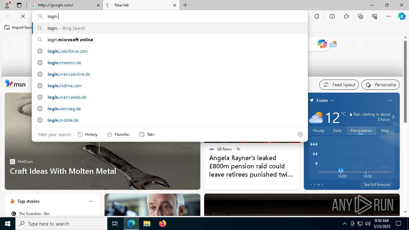
Task: Filter search by Tabs
Action: [x=147, y=134]
